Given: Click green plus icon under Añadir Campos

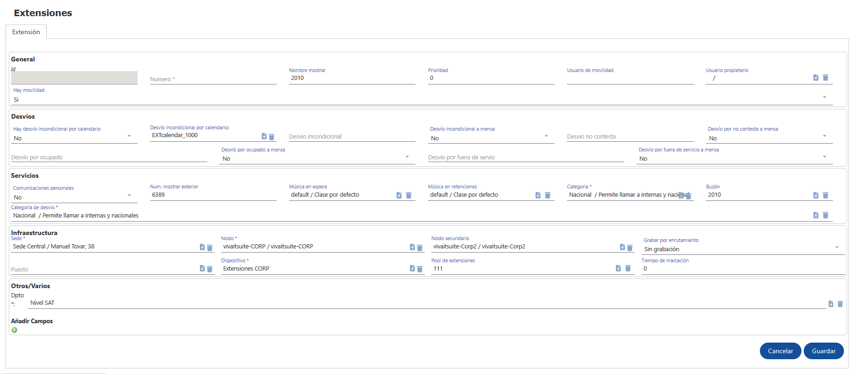Looking at the screenshot, I should pyautogui.click(x=14, y=330).
